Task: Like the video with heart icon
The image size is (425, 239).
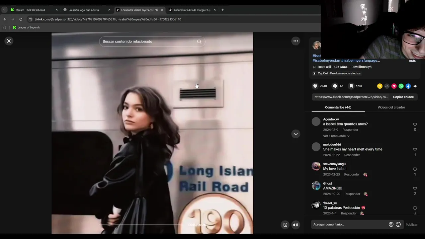Action: tap(315, 86)
